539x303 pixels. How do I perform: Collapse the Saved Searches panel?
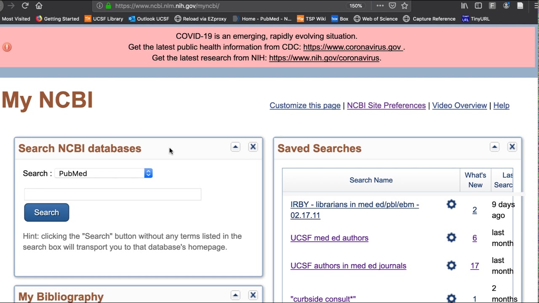tap(494, 147)
